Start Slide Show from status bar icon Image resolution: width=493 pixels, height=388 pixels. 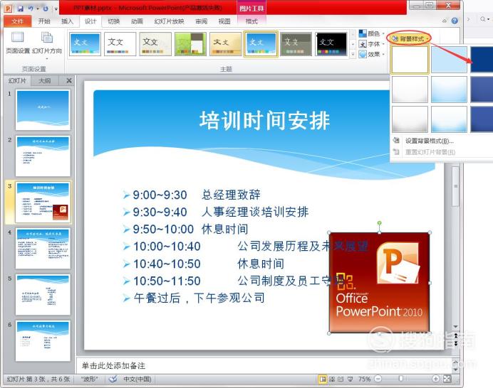(x=350, y=379)
